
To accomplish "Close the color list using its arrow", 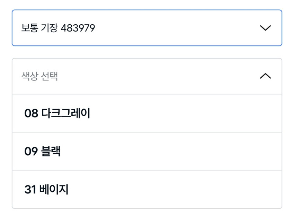I will coord(265,76).
